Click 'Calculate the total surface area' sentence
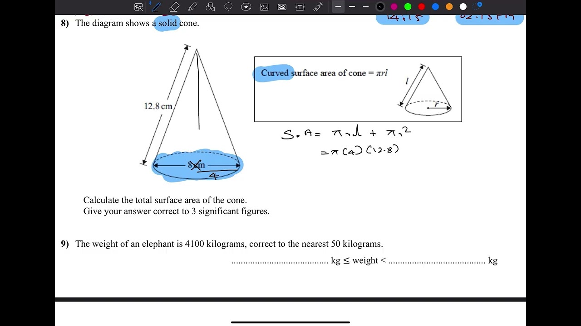 165,200
